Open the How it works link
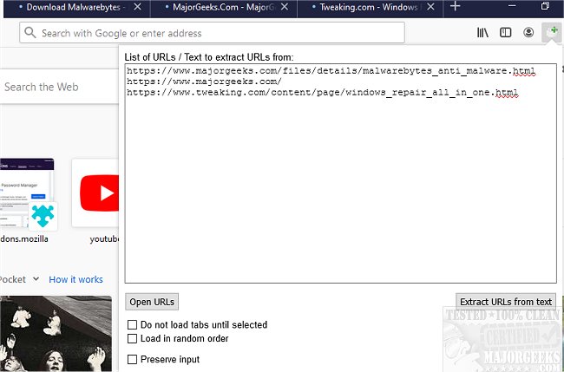Image resolution: width=564 pixels, height=372 pixels. click(75, 279)
